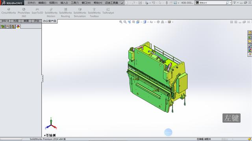This screenshot has width=252, height=141.
Task: Click the Print icon
Action: [146, 3]
